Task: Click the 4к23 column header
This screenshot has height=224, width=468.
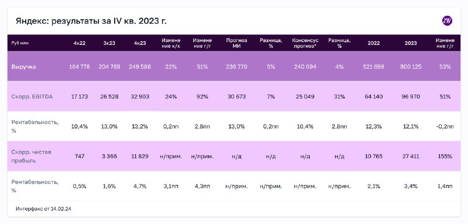Action: coord(140,43)
